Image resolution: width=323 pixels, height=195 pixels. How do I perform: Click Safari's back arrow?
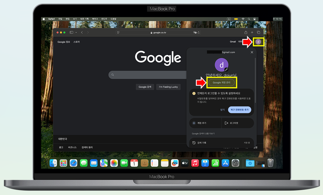click(x=82, y=32)
